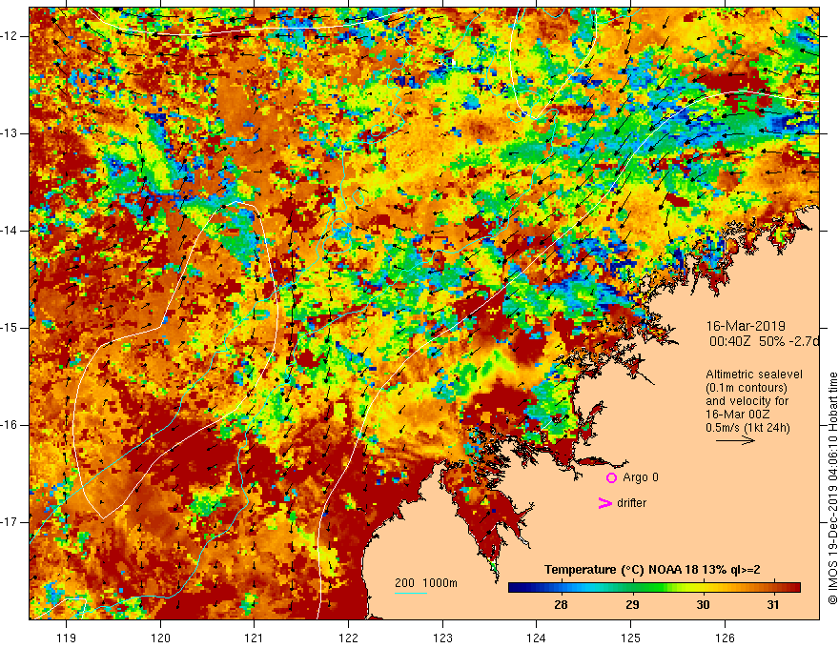This screenshot has height=648, width=839.
Task: Click the '00:40Z 50% -2.7d' text
Action: point(764,341)
